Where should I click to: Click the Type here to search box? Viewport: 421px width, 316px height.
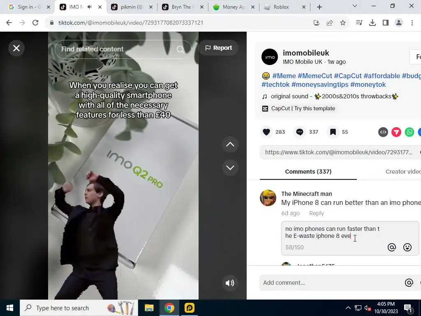tap(79, 308)
